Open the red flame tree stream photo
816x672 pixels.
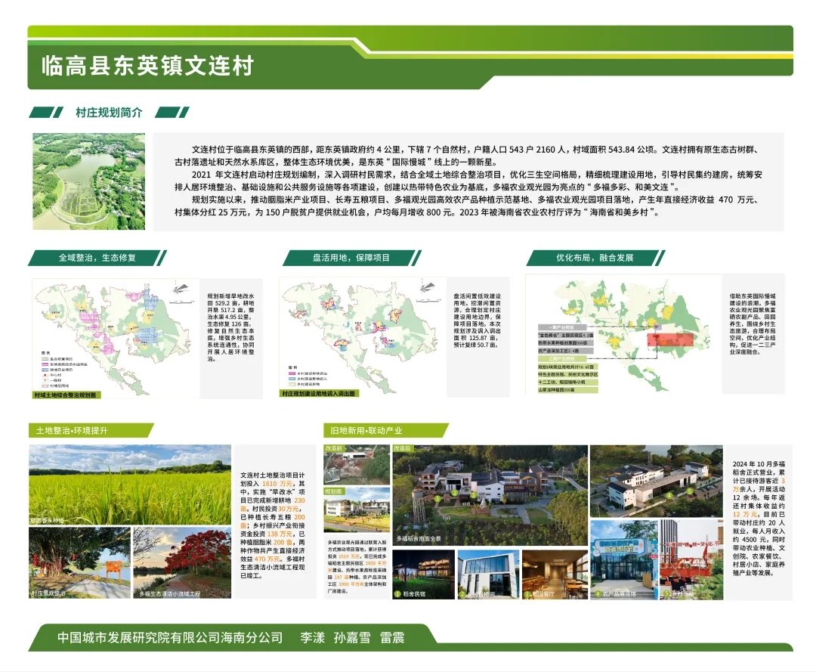click(182, 563)
